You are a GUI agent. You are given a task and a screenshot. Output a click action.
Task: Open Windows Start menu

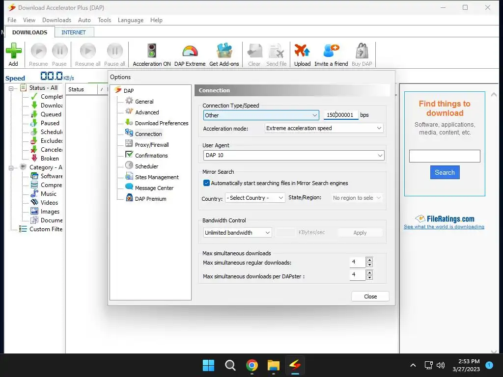[208, 365]
